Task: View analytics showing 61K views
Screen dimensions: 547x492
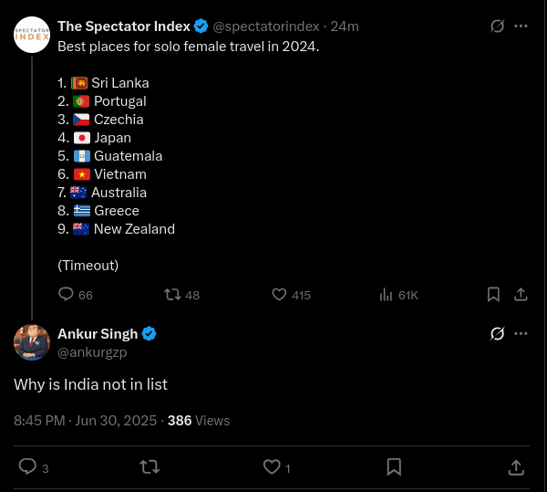Action: [398, 295]
